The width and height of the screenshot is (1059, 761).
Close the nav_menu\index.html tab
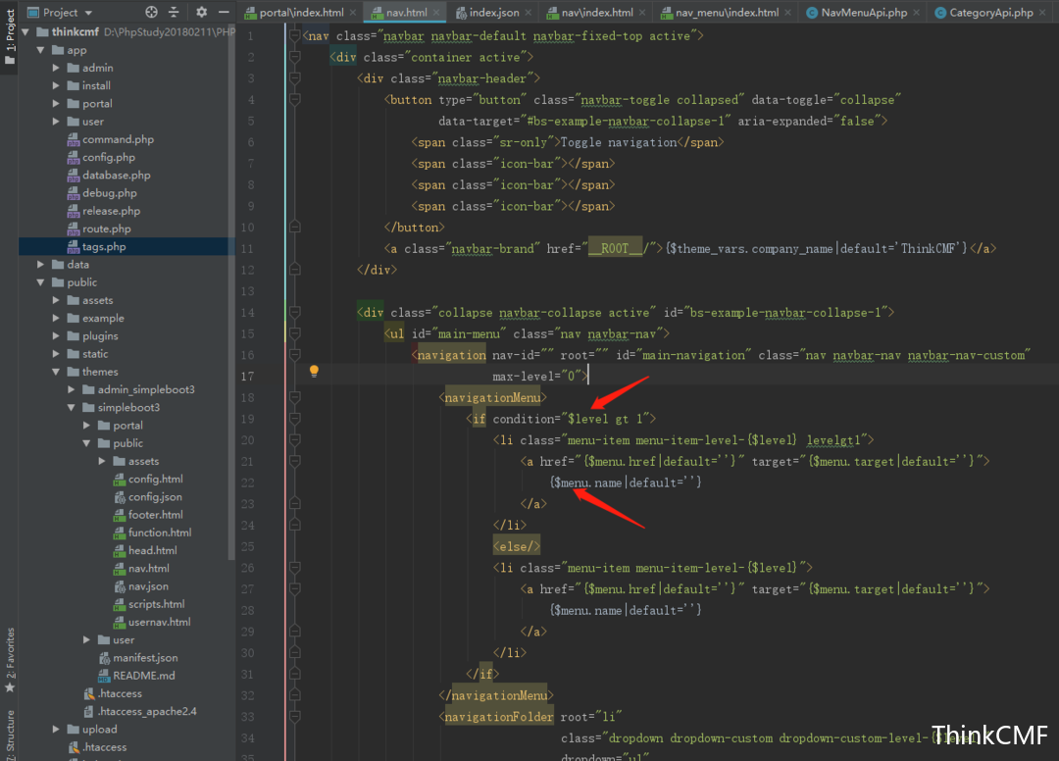click(x=788, y=12)
